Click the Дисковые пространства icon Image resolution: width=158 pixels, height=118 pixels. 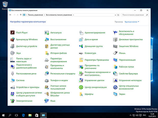pyautogui.click(x=115, y=39)
